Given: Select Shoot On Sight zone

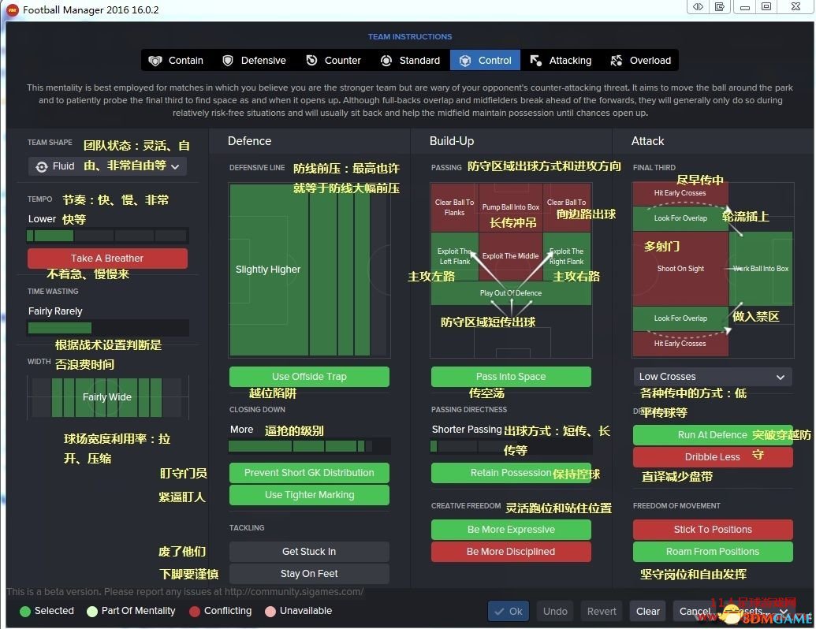Looking at the screenshot, I should click(680, 269).
